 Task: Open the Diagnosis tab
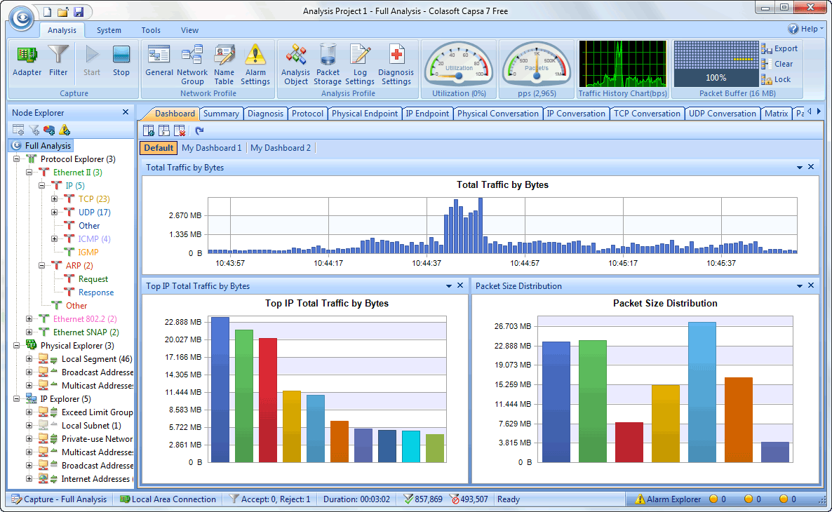[265, 114]
